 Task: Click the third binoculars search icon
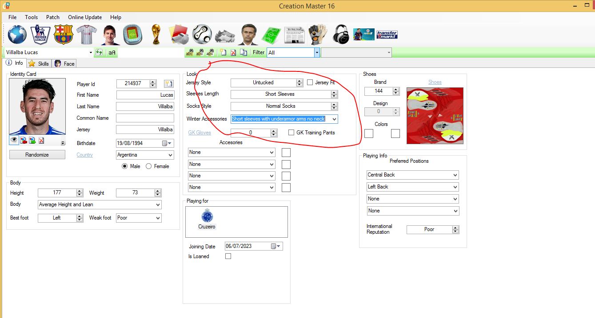211,52
